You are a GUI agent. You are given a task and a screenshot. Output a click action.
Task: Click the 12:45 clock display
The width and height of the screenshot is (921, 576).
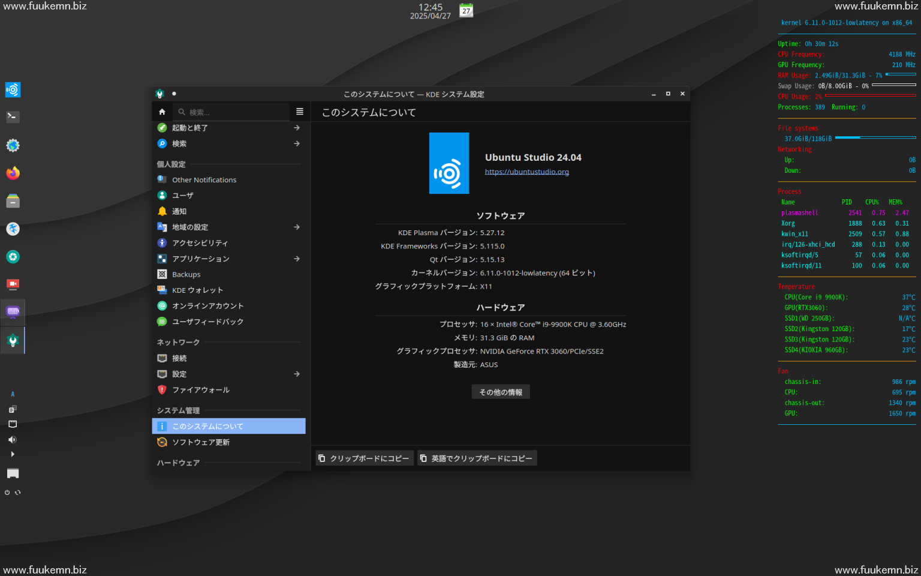click(x=431, y=7)
